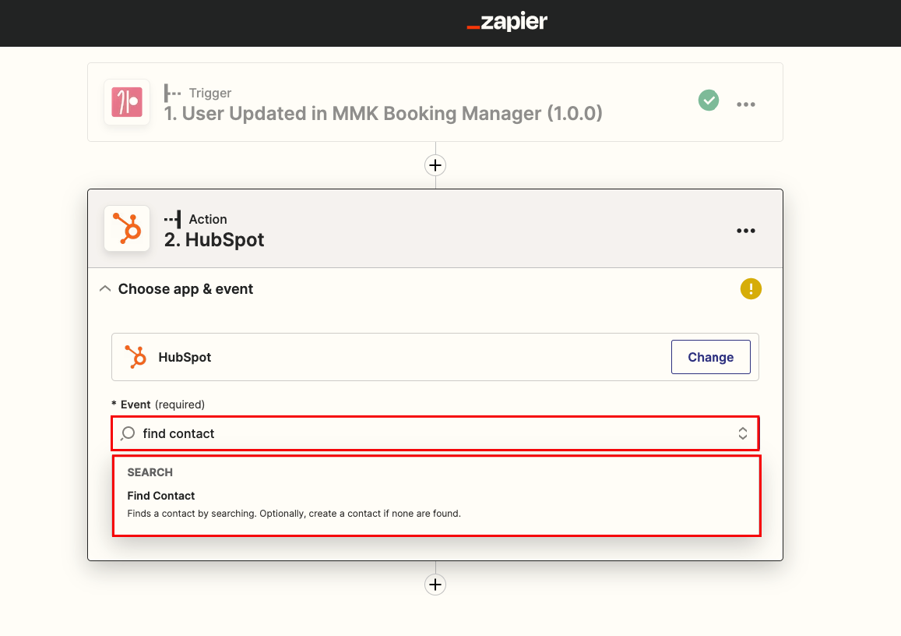Open the three-dot menu on Trigger step

(x=746, y=104)
